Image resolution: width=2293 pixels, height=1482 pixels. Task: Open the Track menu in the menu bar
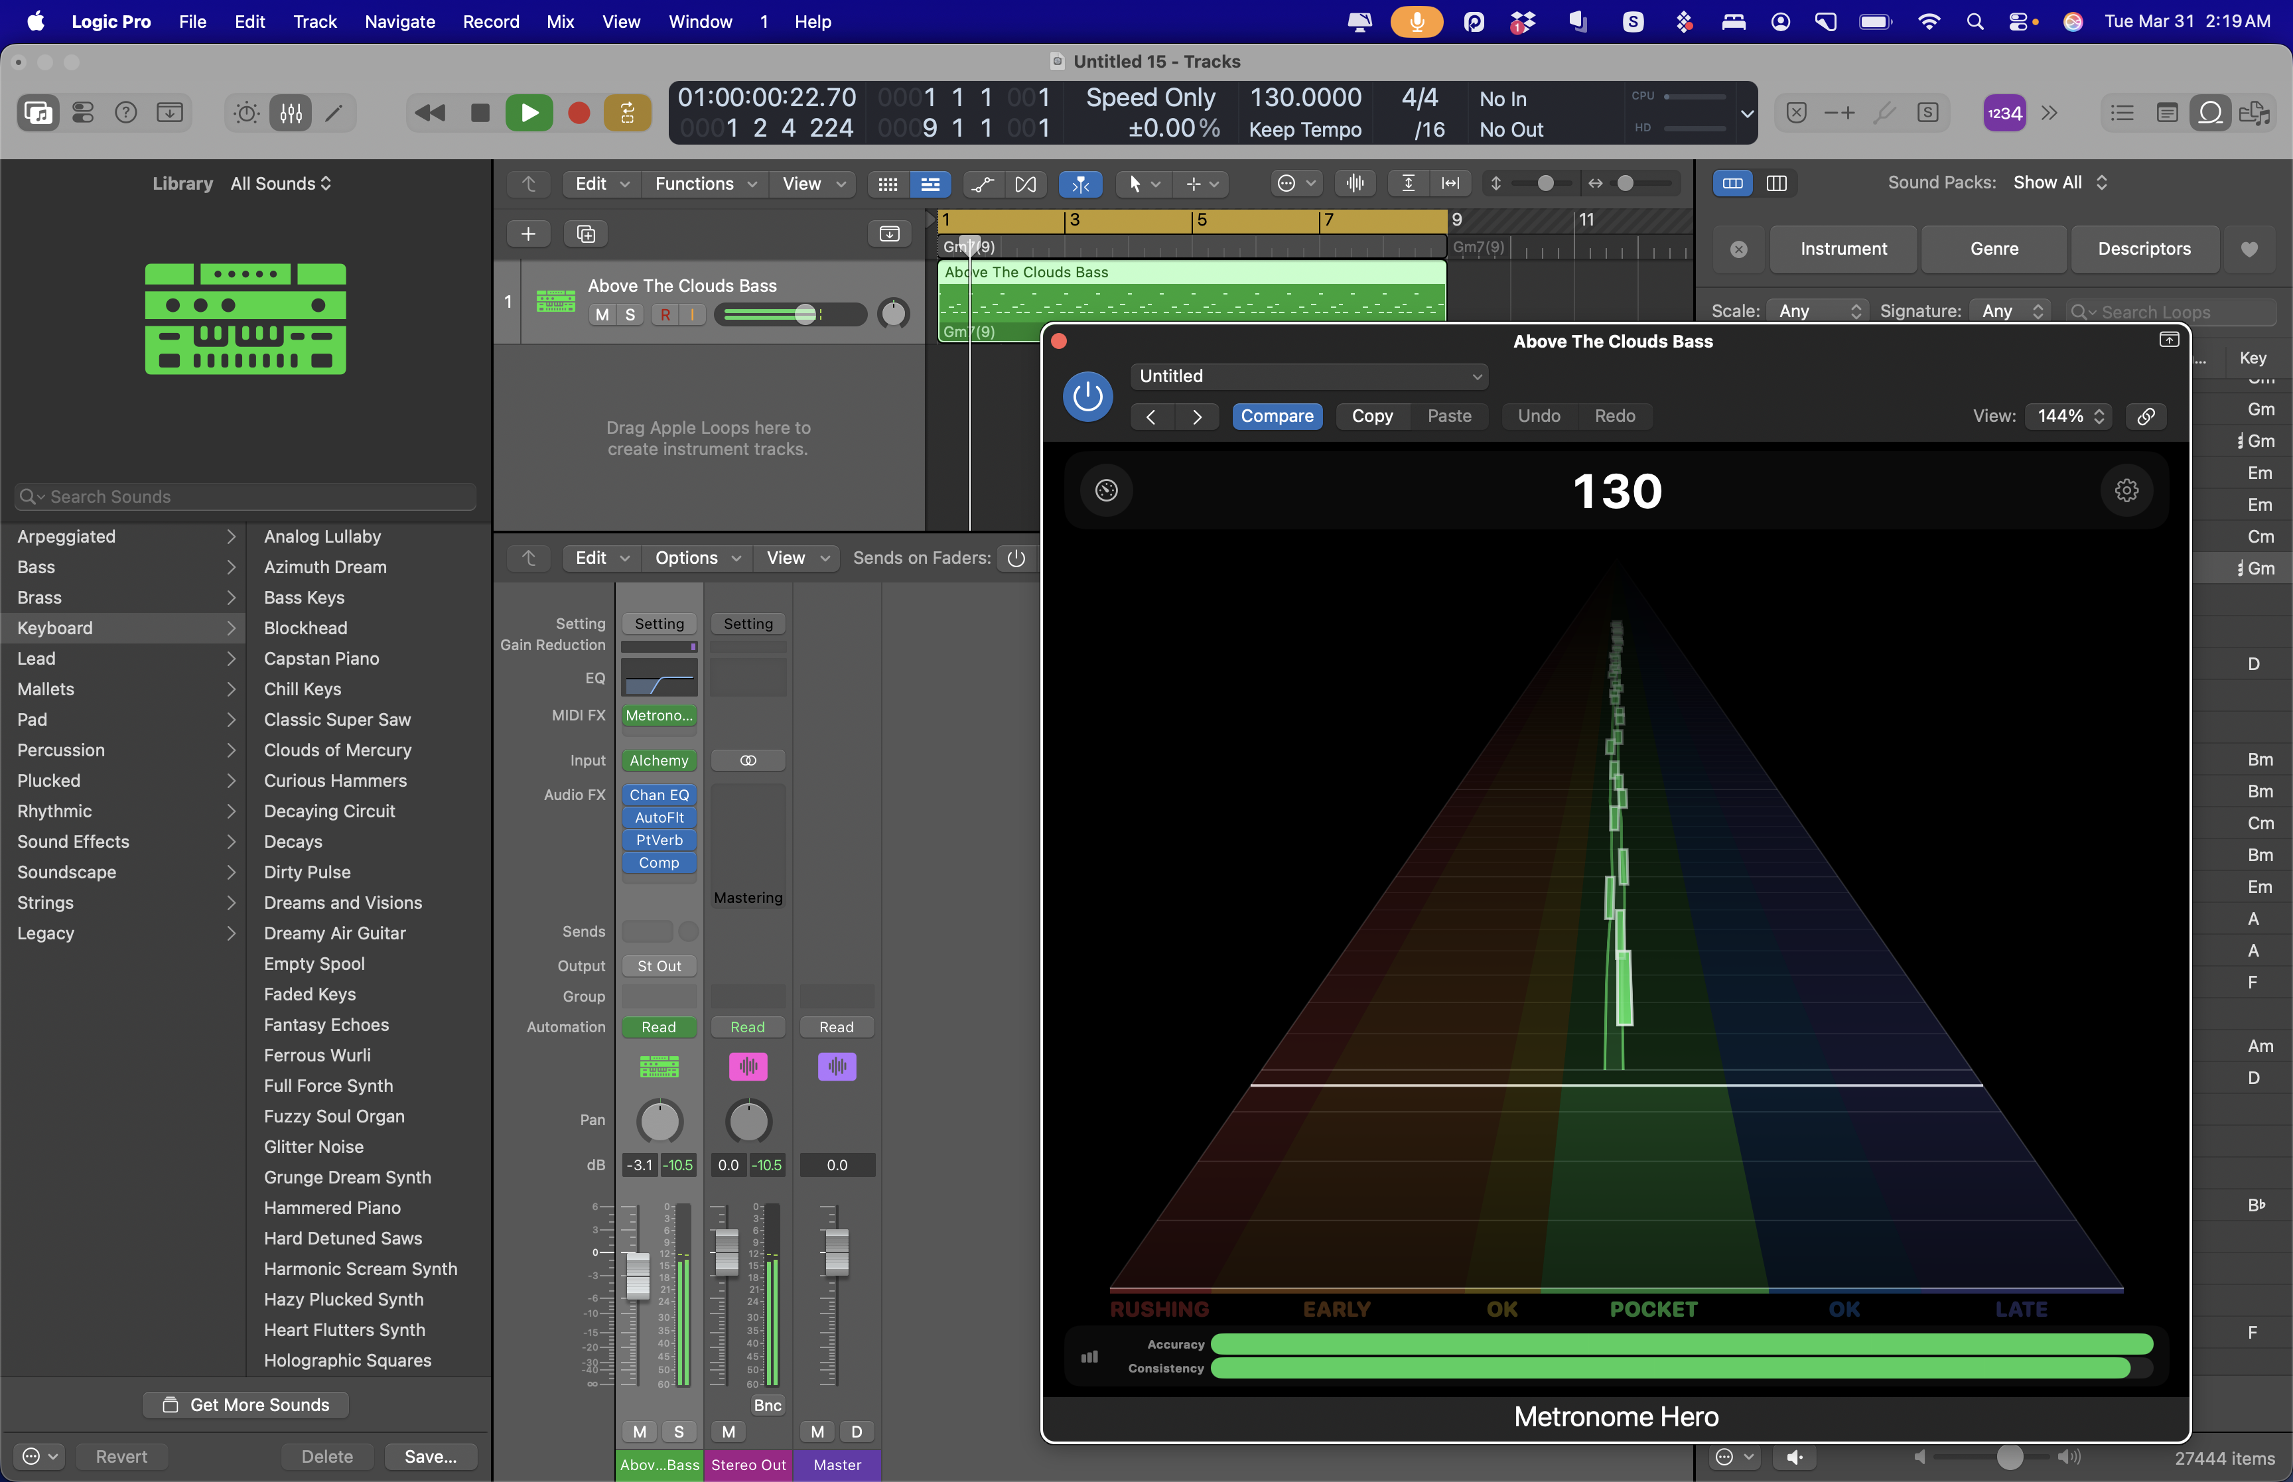(314, 21)
